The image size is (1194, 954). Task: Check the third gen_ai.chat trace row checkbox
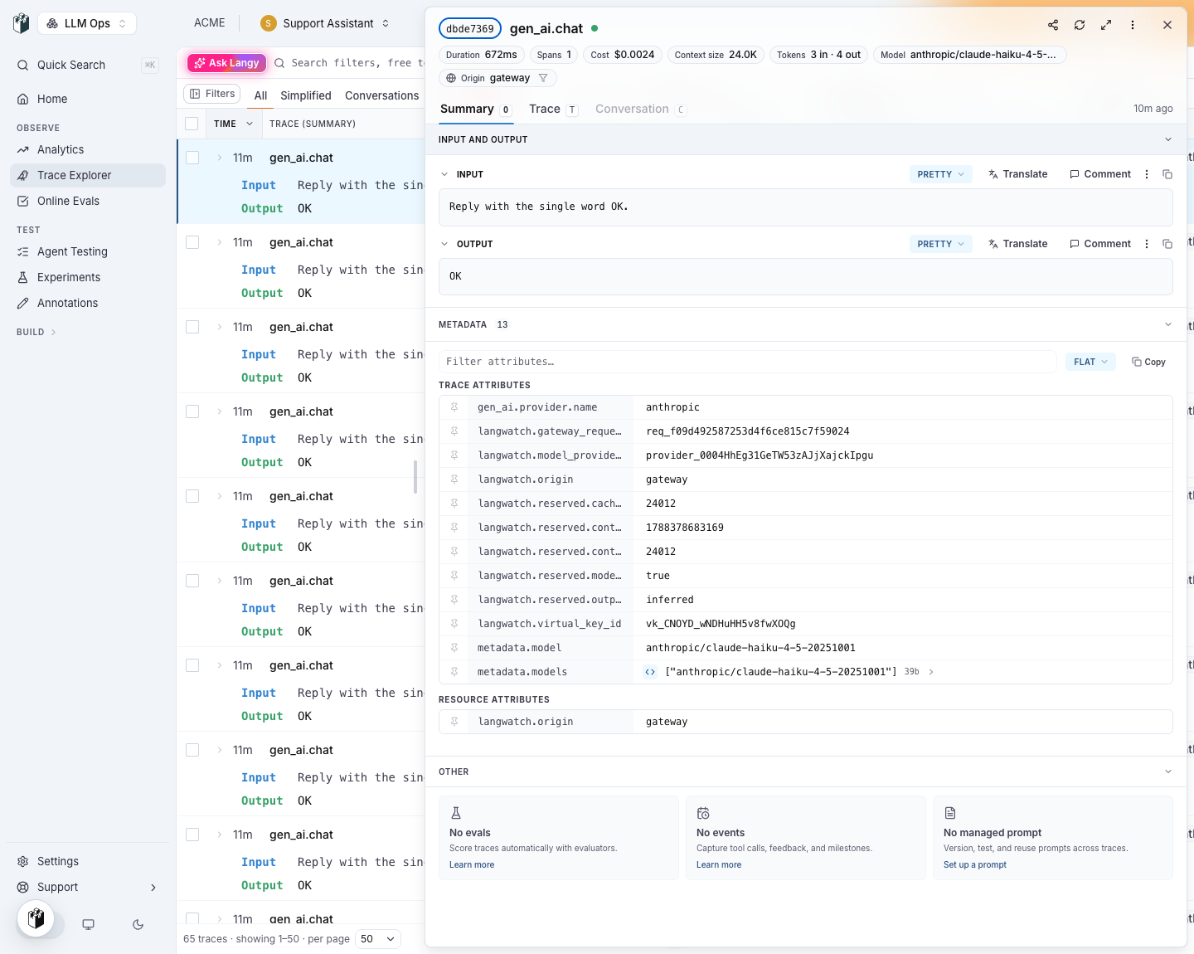point(192,327)
